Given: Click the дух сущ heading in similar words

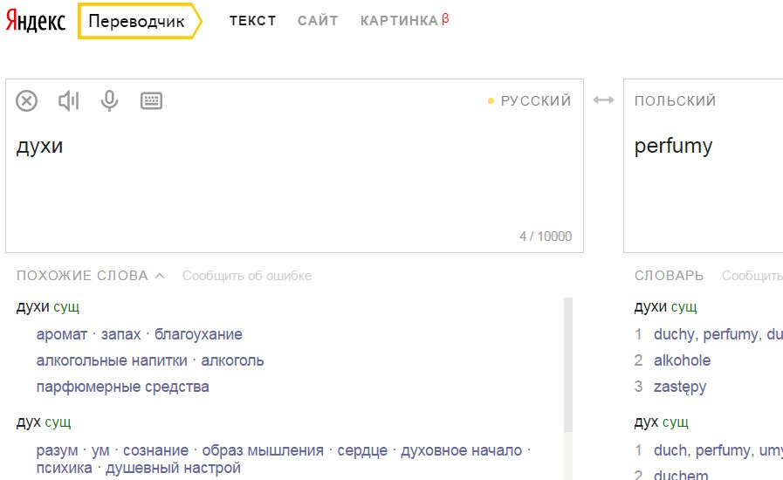Looking at the screenshot, I should [x=44, y=422].
